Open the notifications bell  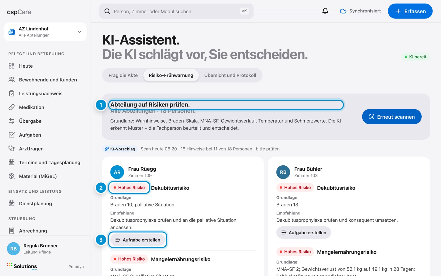coord(325,11)
